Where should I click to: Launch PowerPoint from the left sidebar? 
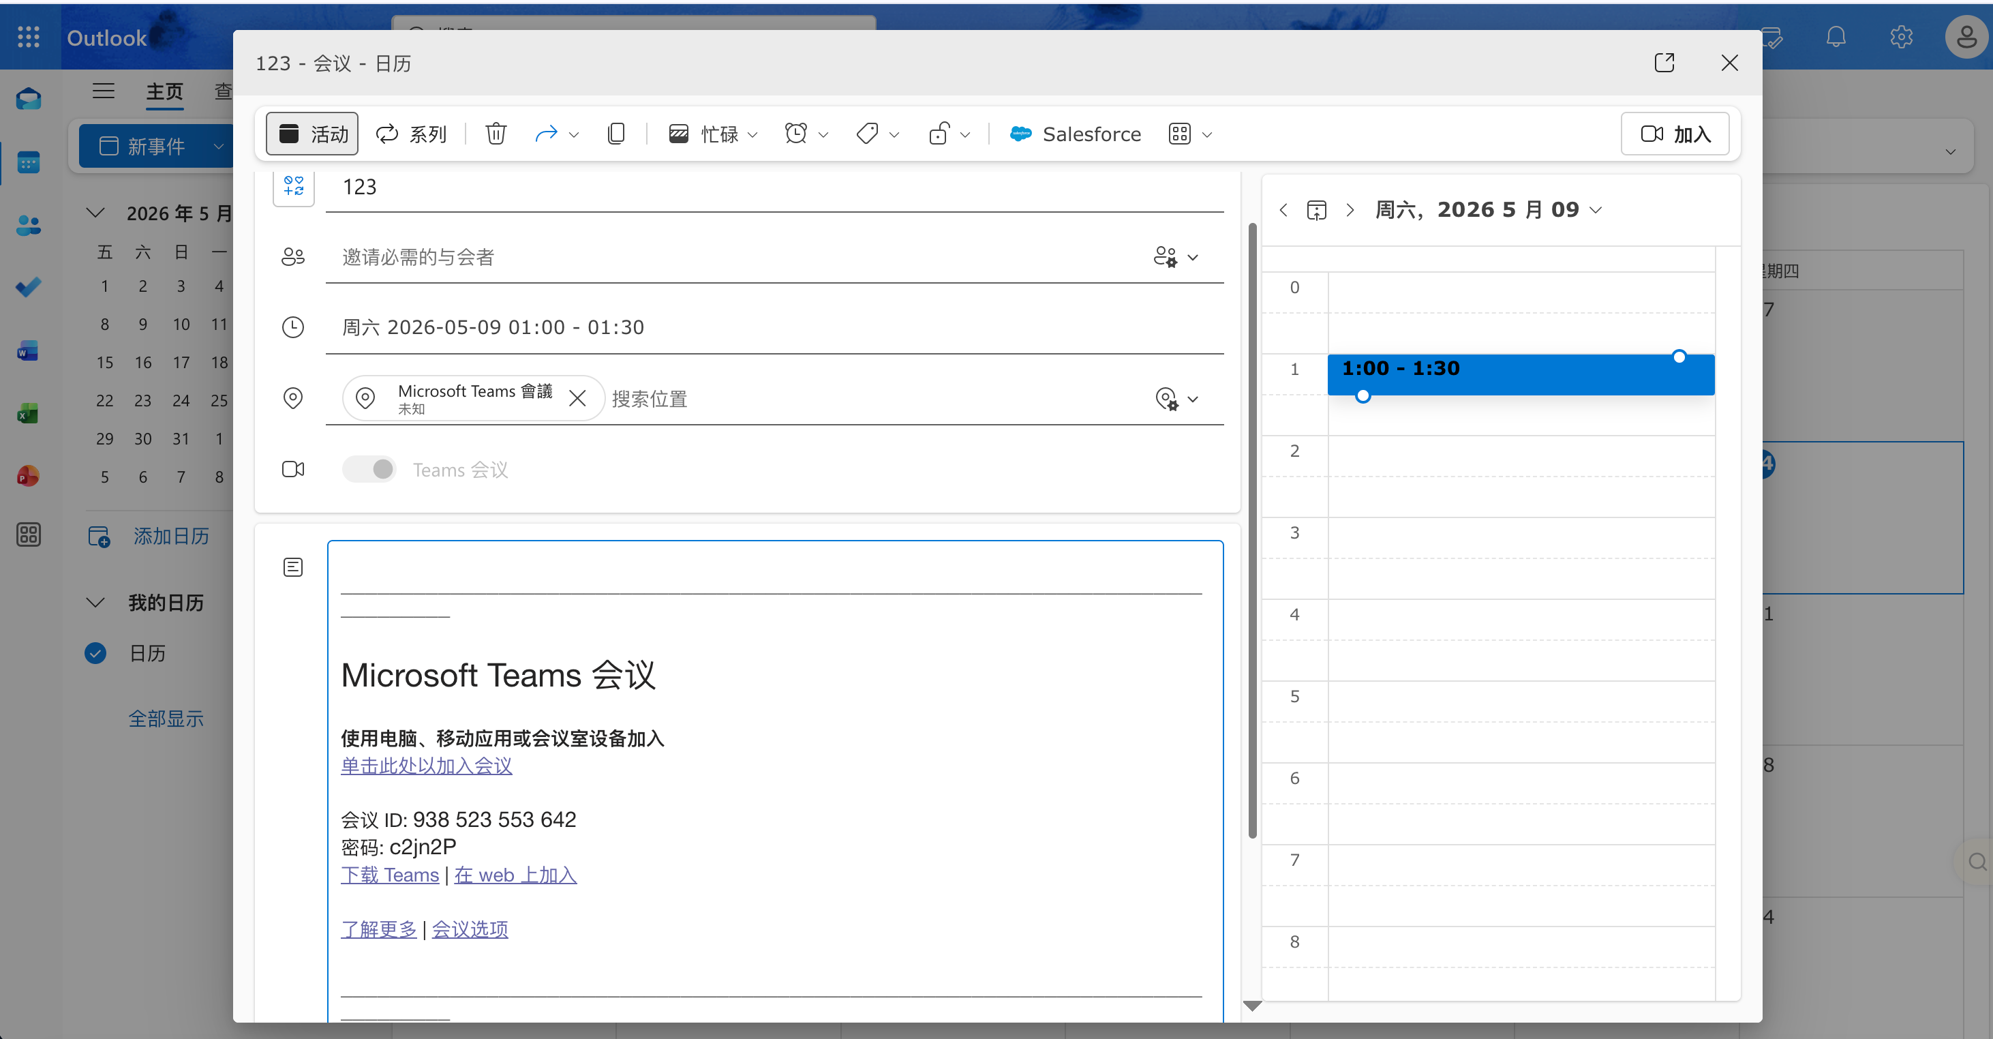tap(29, 476)
